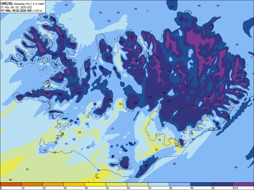Click the humidity value 66 over the southwest ocean

pos(10,180)
